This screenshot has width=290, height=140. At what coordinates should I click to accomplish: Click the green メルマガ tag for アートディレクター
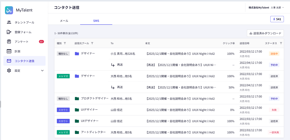click(63, 132)
